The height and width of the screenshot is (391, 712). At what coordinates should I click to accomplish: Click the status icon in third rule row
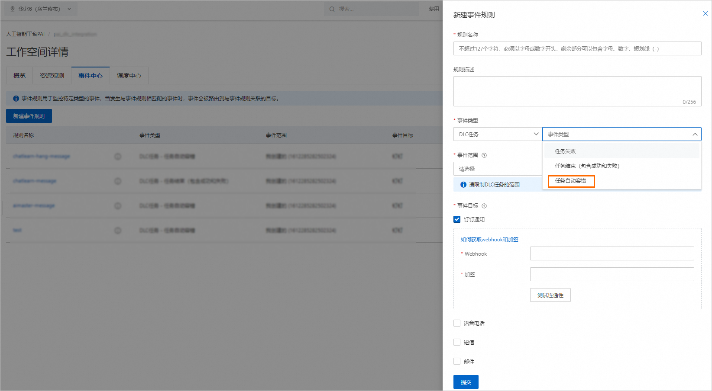click(x=118, y=205)
